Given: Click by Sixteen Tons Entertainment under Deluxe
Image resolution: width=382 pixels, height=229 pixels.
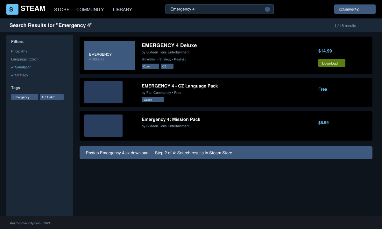Looking at the screenshot, I should point(166,52).
